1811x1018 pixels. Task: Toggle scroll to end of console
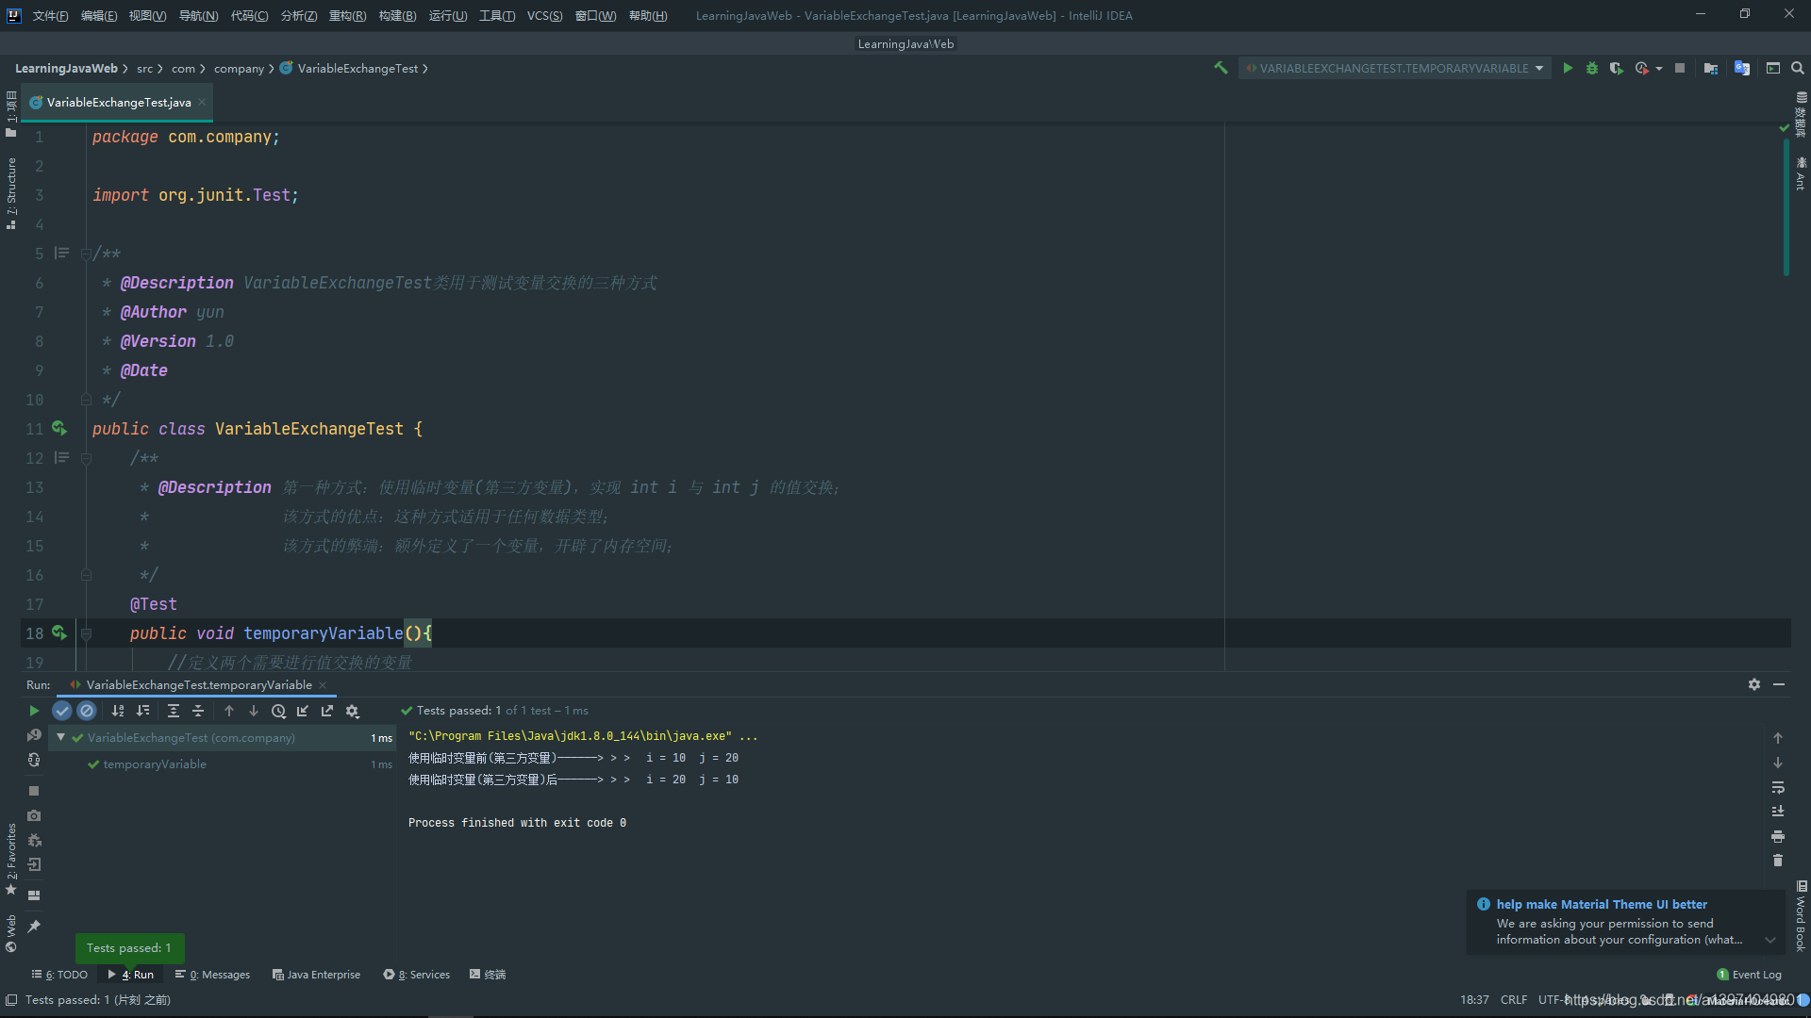click(x=1778, y=812)
